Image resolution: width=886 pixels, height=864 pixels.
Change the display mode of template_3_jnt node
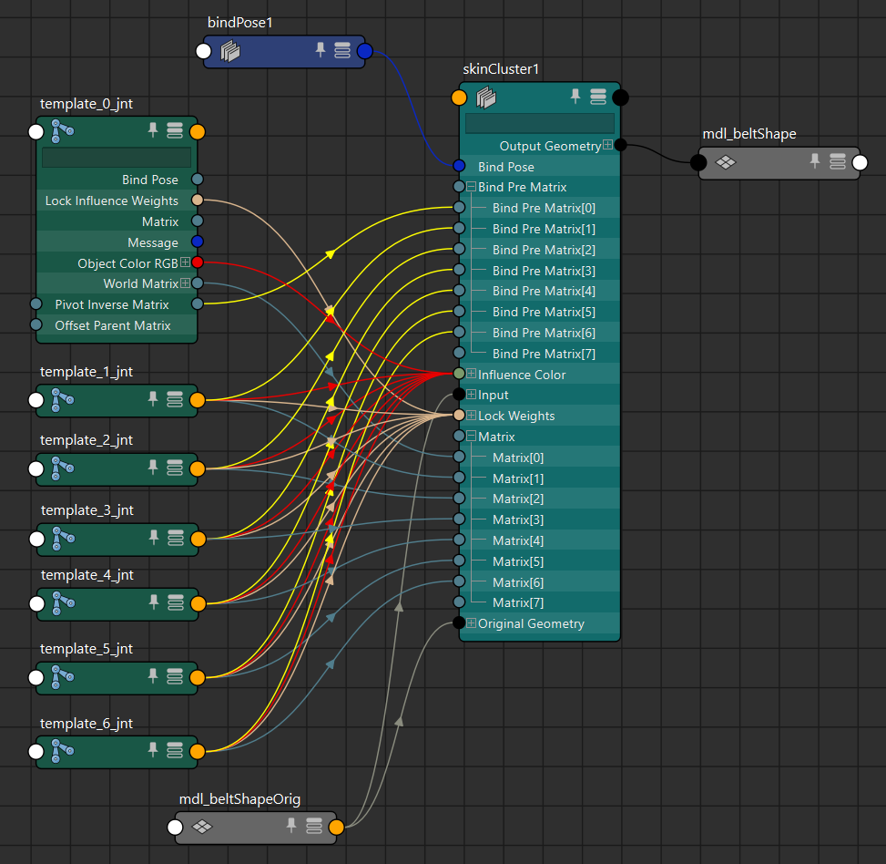[175, 540]
